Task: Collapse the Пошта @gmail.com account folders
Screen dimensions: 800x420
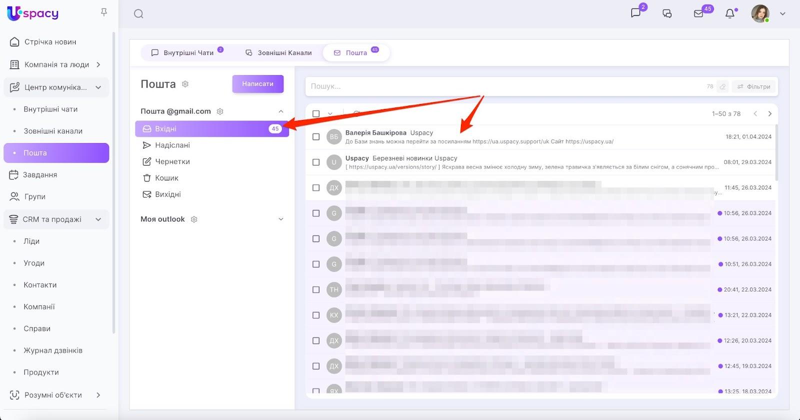Action: tap(280, 111)
